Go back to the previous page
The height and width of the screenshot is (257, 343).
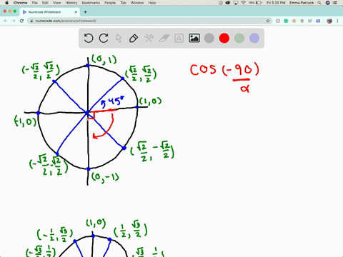click(6, 21)
